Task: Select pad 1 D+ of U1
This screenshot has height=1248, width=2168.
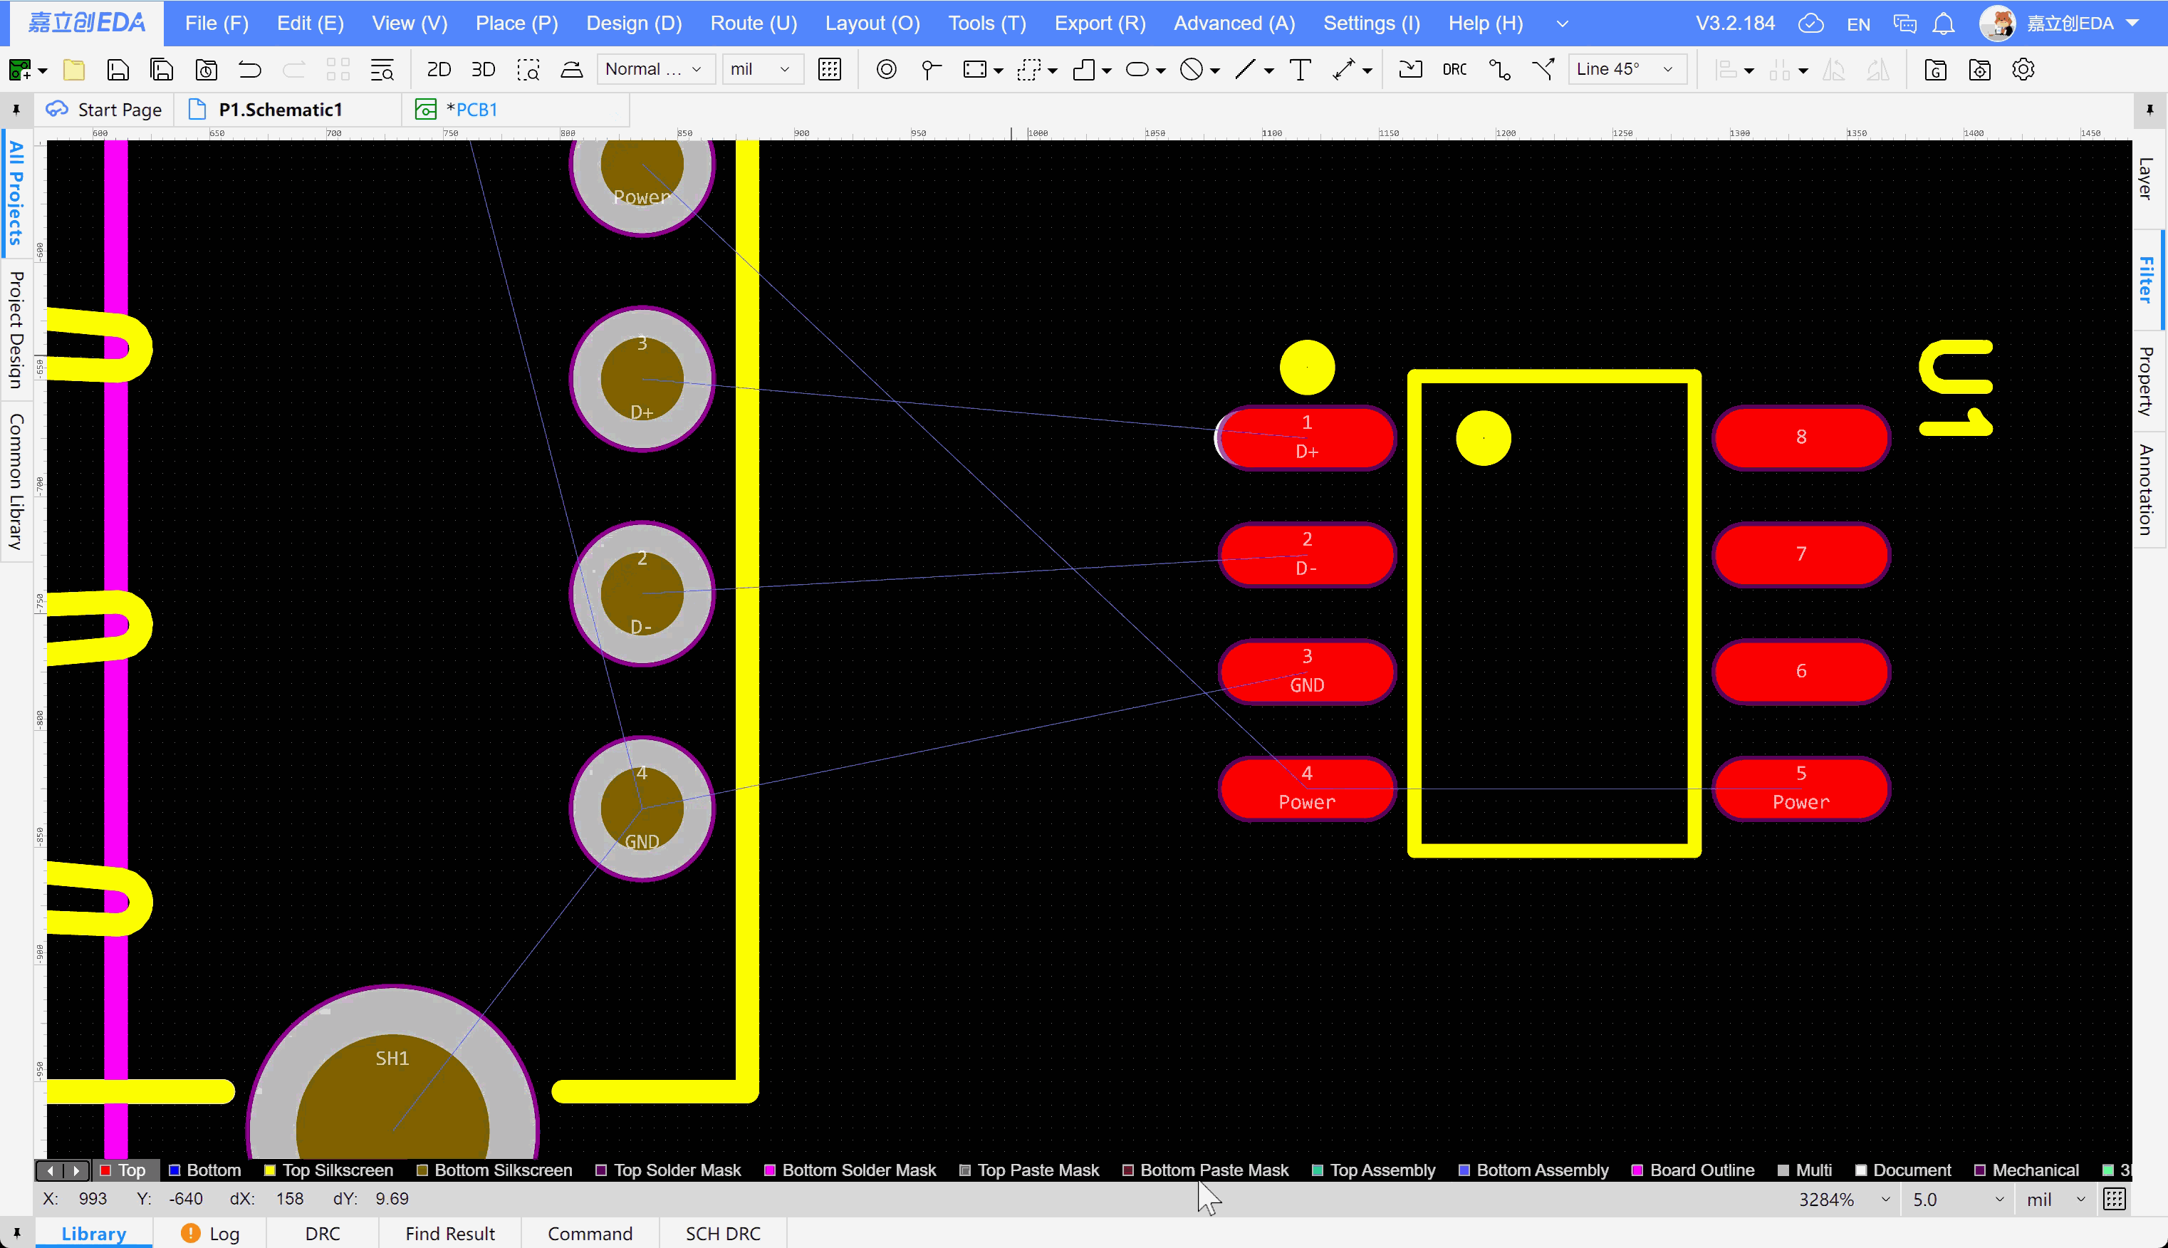Action: point(1306,437)
